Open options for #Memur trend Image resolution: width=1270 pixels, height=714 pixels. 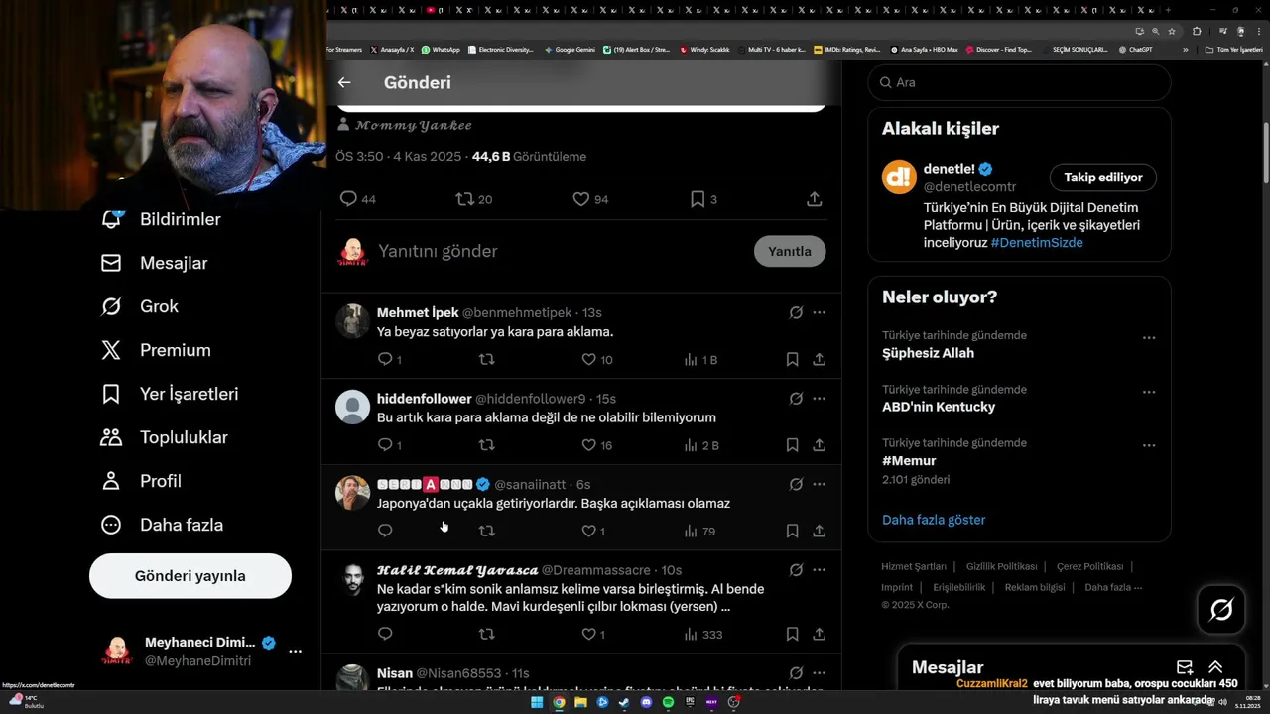pyautogui.click(x=1149, y=445)
